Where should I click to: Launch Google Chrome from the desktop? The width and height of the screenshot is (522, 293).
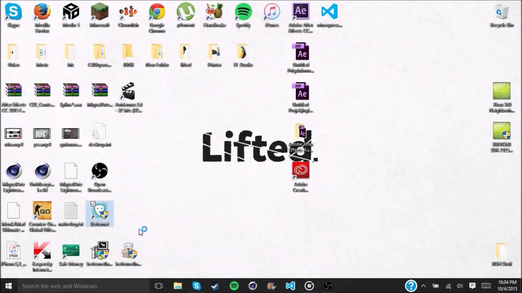tap(157, 18)
